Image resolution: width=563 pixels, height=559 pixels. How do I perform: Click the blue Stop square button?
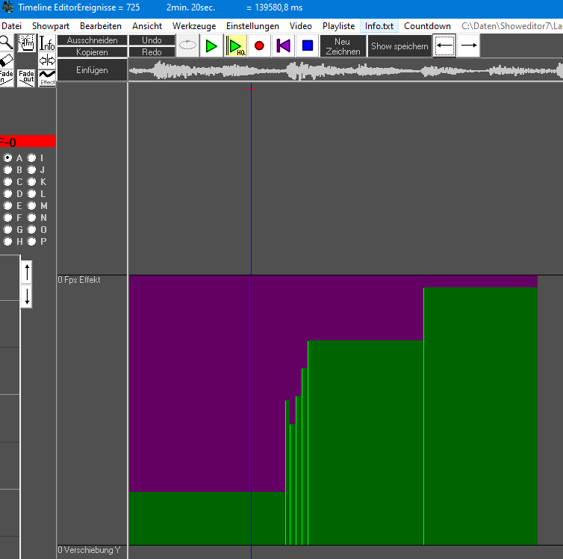308,46
